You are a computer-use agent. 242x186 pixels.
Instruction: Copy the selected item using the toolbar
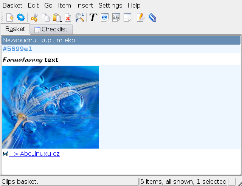point(45,17)
